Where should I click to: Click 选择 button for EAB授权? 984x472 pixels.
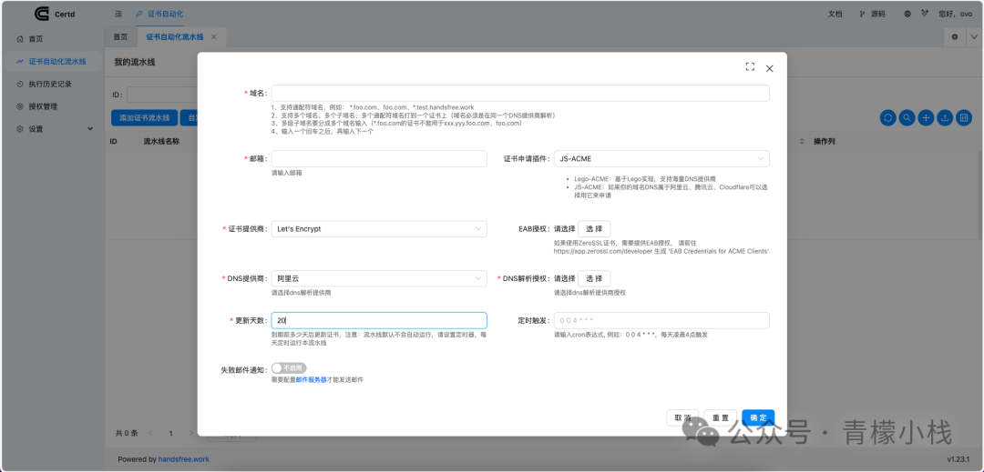tap(594, 228)
